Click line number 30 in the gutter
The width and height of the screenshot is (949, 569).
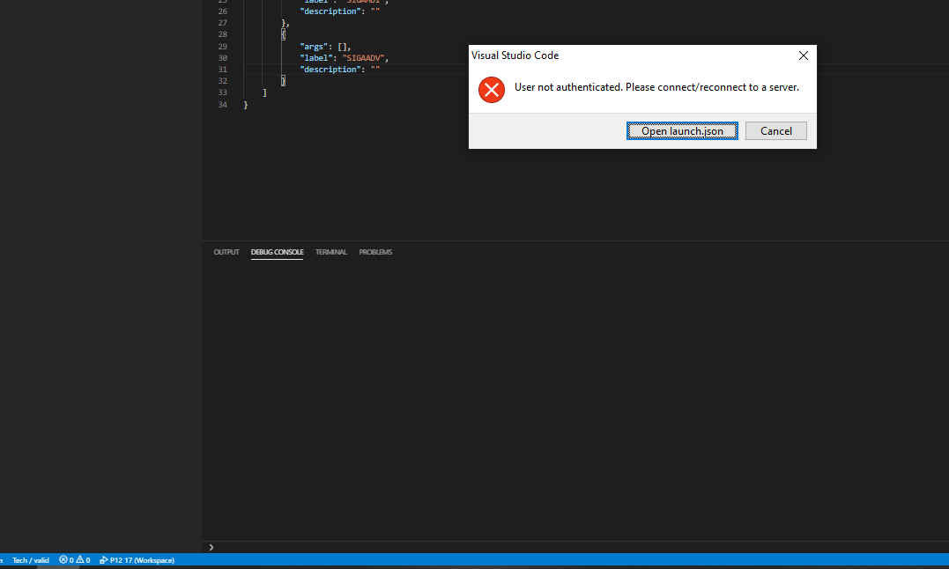[x=222, y=57]
